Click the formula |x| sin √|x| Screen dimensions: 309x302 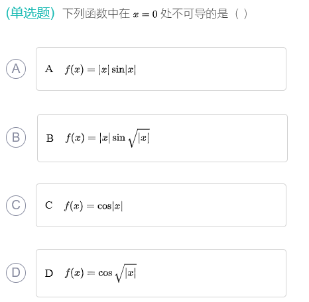coord(125,138)
